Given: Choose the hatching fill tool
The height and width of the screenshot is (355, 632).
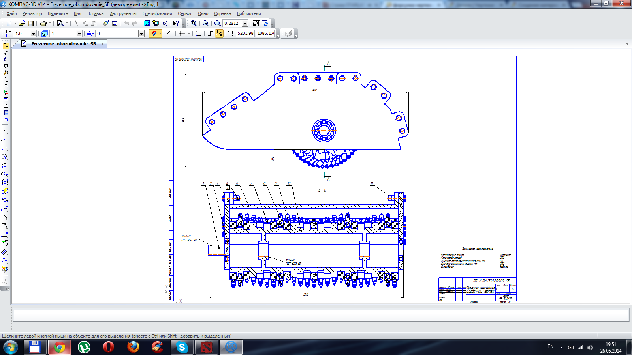Looking at the screenshot, I should [x=5, y=261].
